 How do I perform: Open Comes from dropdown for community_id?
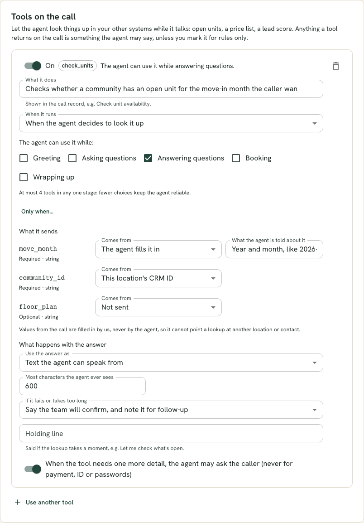point(158,278)
